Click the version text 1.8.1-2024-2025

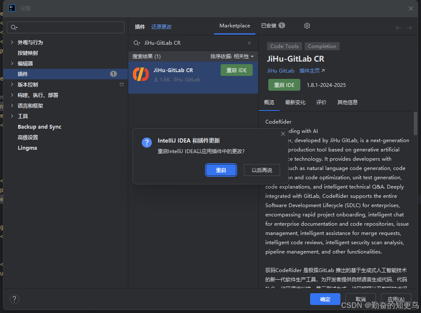pyautogui.click(x=326, y=85)
